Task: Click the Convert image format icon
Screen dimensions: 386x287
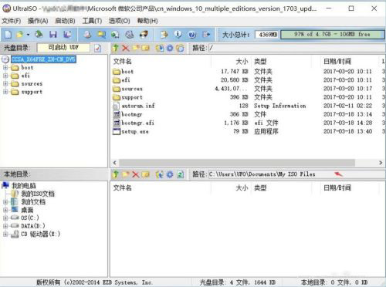Action: point(115,34)
